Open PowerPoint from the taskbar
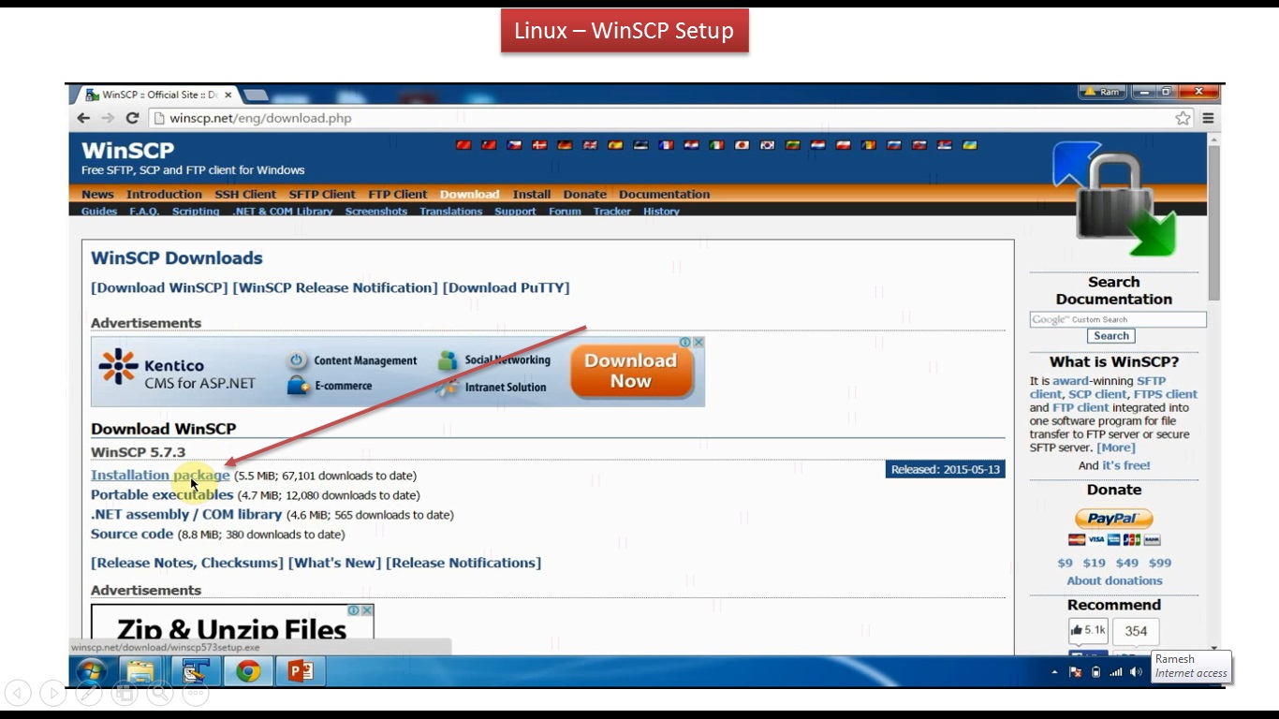This screenshot has width=1279, height=719. [301, 671]
